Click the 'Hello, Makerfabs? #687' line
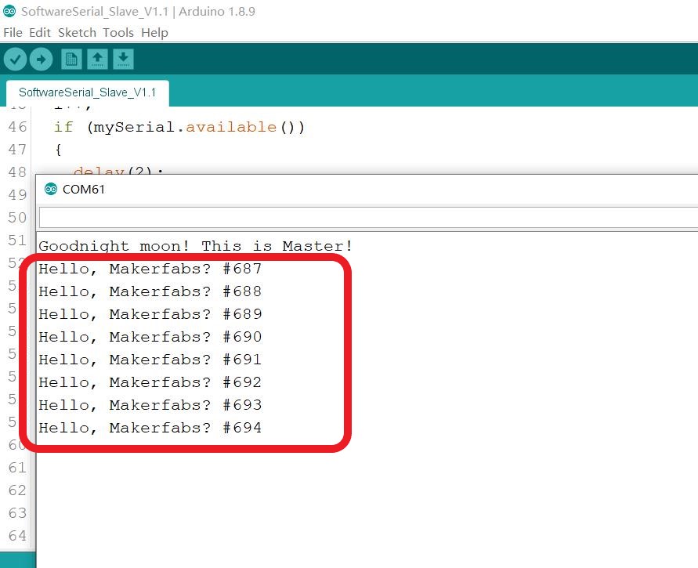The width and height of the screenshot is (698, 568). (x=150, y=269)
